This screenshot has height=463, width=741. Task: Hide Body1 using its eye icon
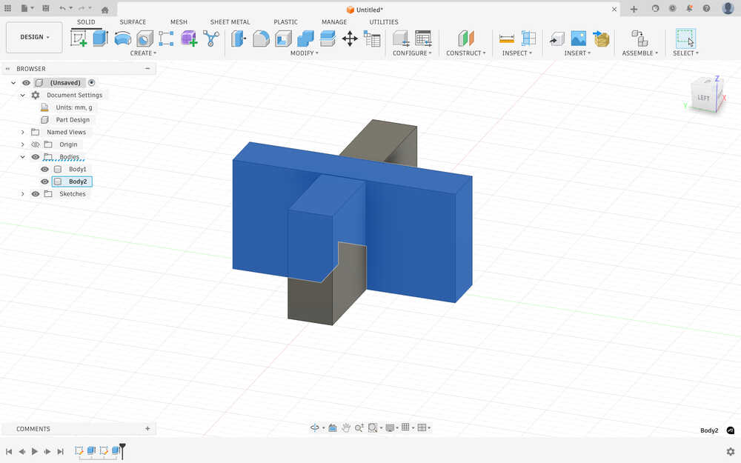[44, 169]
